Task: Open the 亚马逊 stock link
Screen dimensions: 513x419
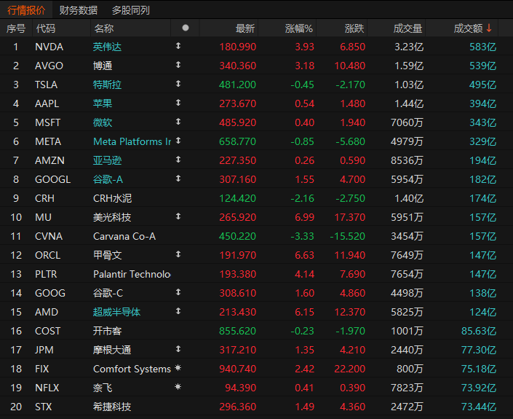Action: 107,160
